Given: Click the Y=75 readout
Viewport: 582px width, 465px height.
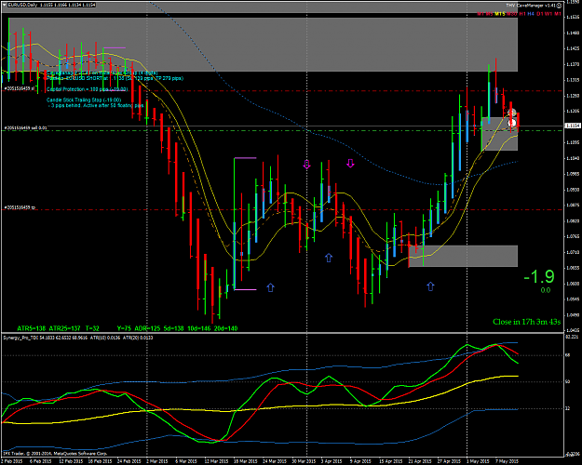Looking at the screenshot, I should (124, 328).
